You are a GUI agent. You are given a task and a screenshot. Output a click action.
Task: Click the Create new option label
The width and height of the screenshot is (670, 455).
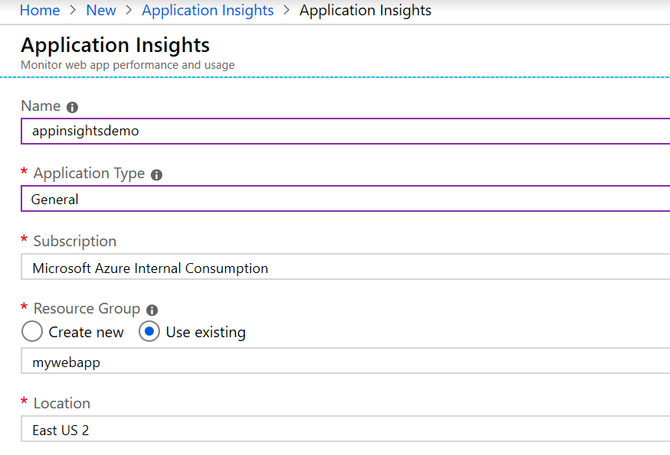[x=86, y=332]
